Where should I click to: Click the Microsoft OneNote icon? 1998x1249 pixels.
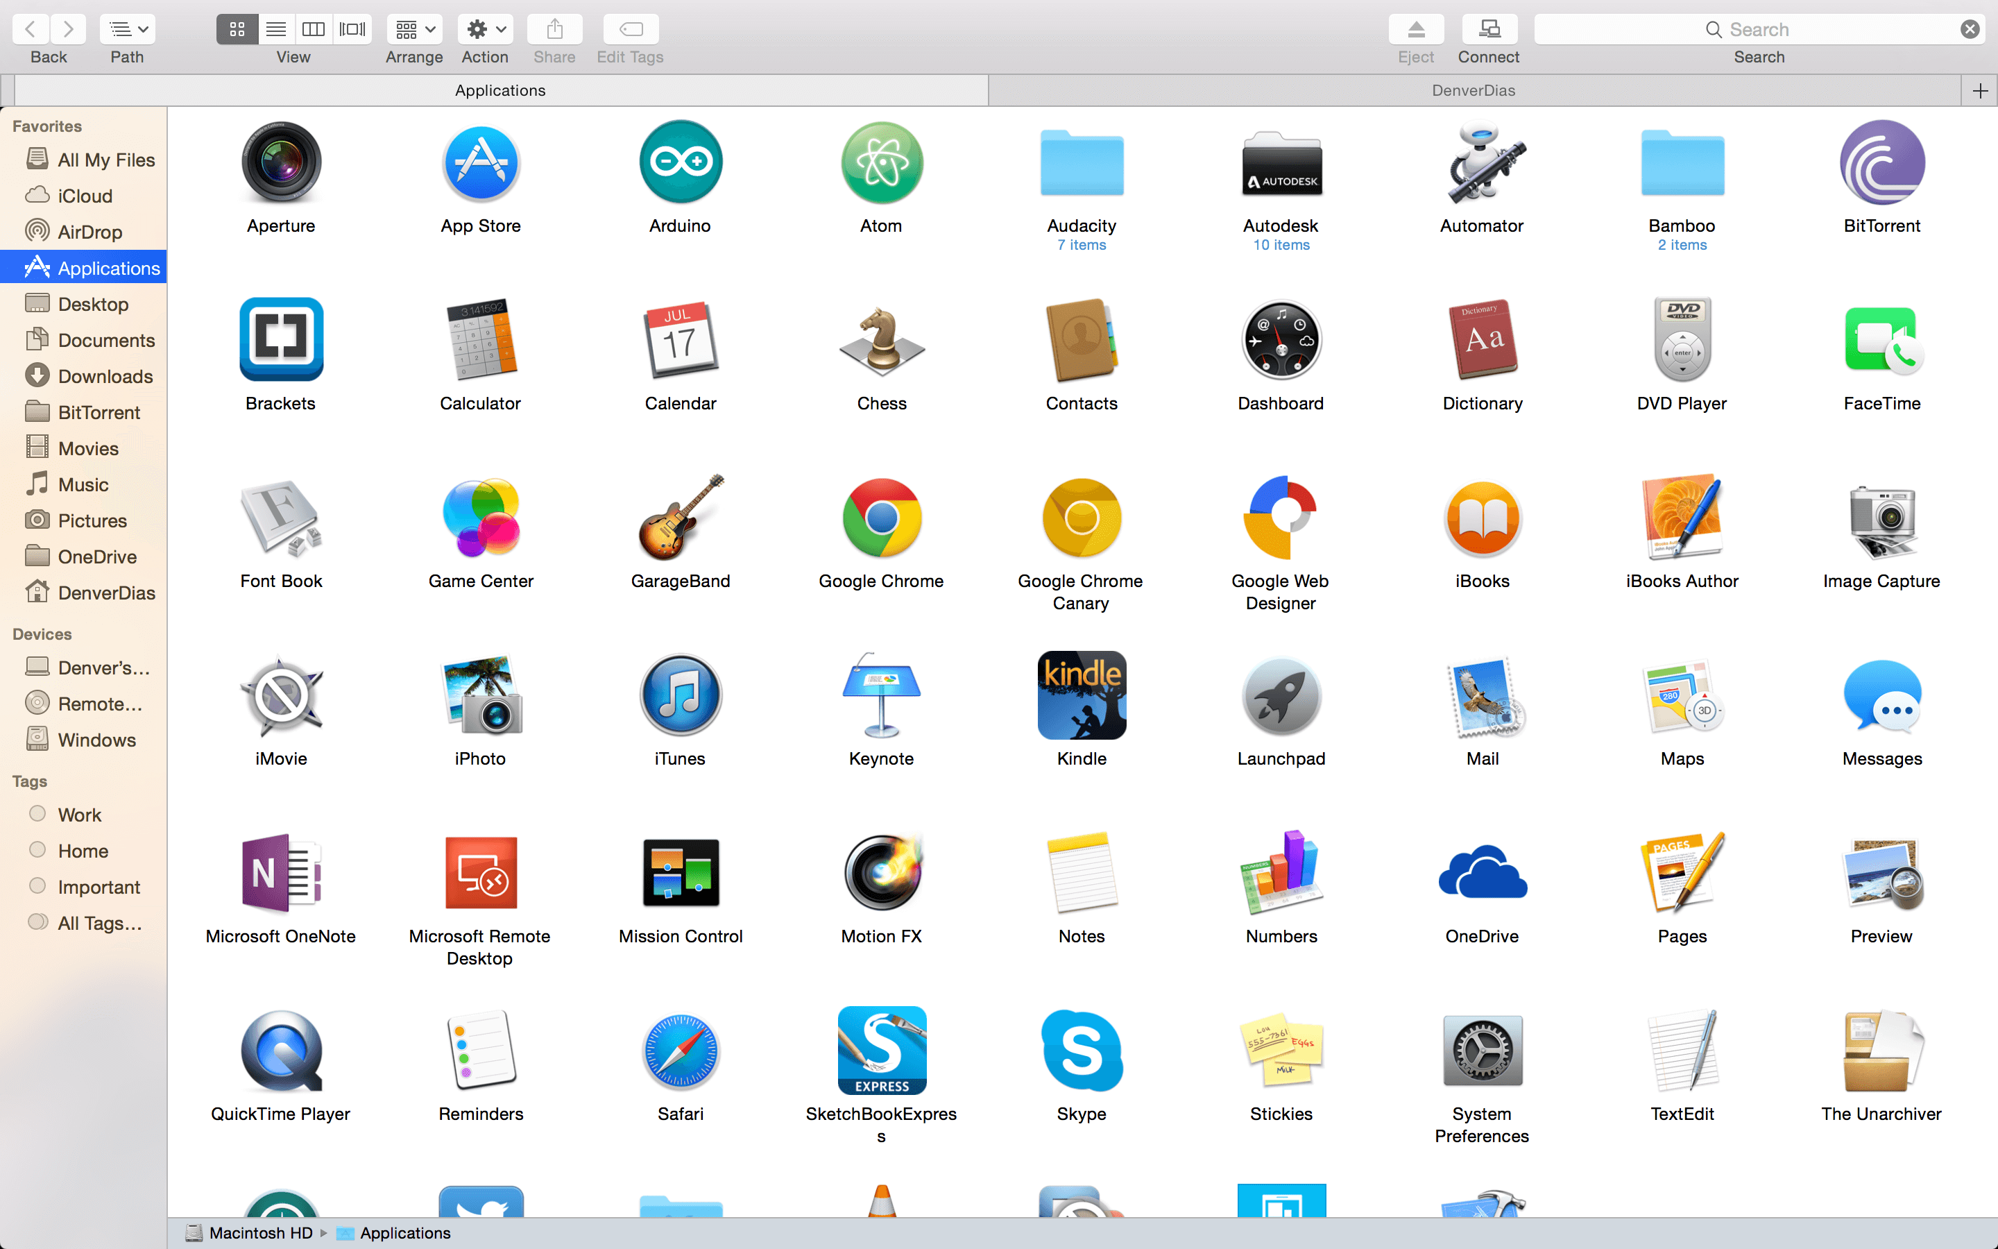[281, 872]
